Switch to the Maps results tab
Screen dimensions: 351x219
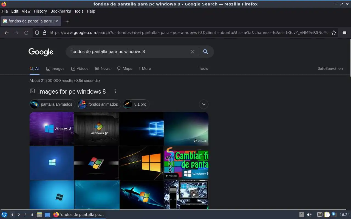click(124, 69)
